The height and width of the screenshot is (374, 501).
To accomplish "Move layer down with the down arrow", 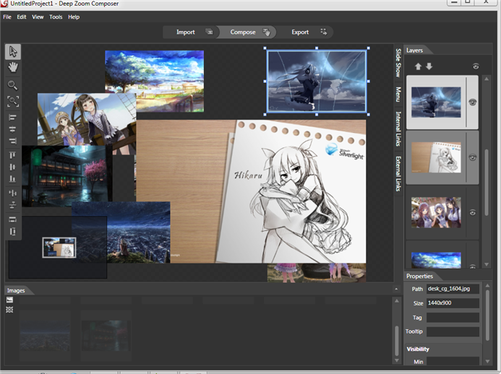I will pyautogui.click(x=429, y=66).
